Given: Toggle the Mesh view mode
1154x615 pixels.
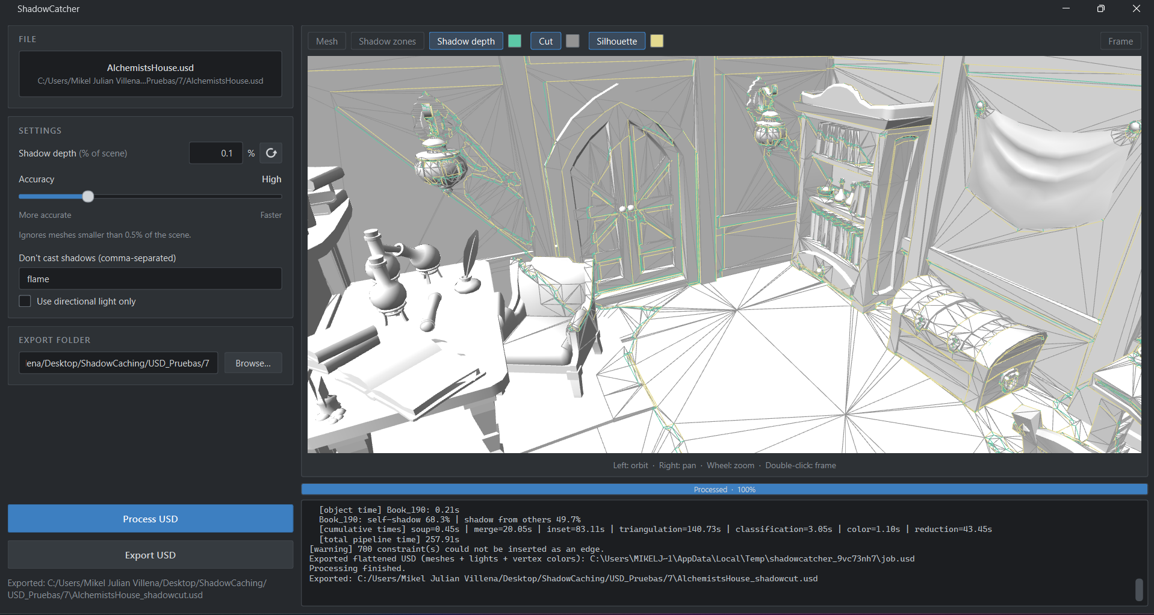Looking at the screenshot, I should [x=327, y=41].
